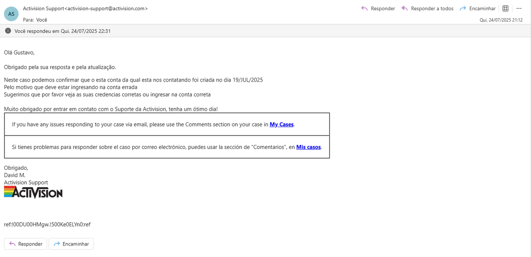The width and height of the screenshot is (531, 257).
Task: Open the apps grid icon in header
Action: click(x=505, y=8)
